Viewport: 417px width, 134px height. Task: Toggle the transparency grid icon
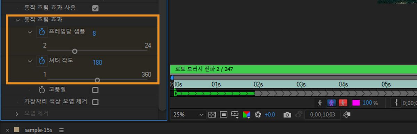(212, 114)
